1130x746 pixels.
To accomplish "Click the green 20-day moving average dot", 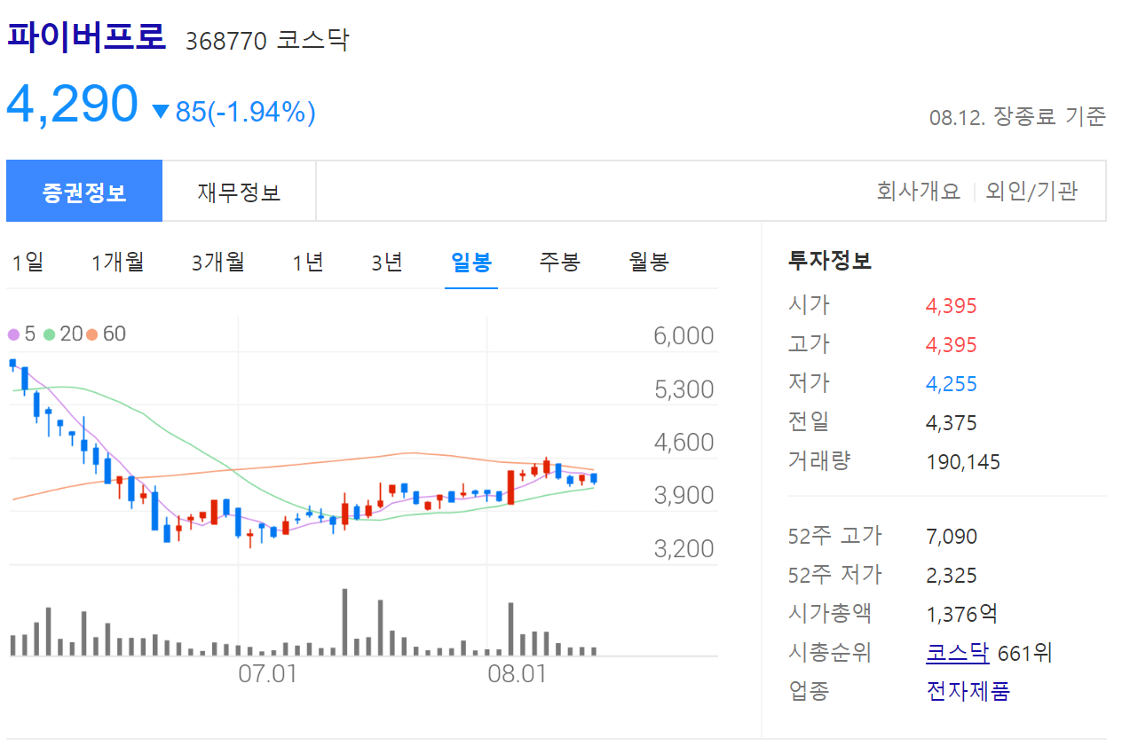I will (x=49, y=334).
